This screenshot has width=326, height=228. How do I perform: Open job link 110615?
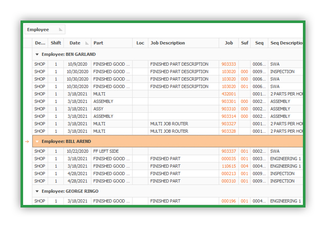pyautogui.click(x=228, y=166)
